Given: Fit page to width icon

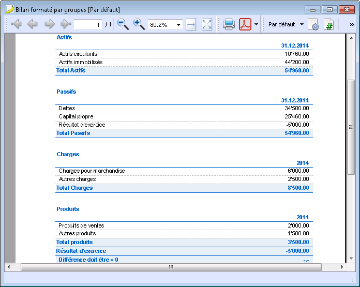Looking at the screenshot, I should point(191,24).
